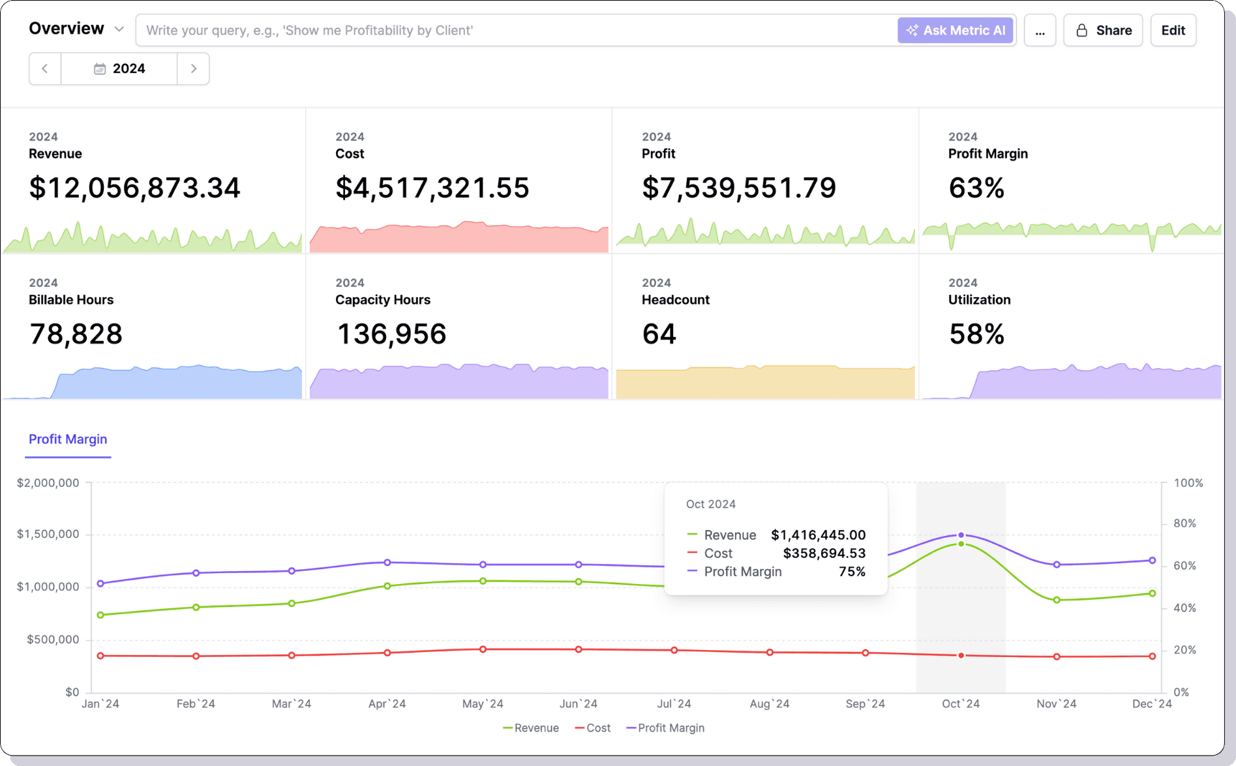Open the more options ellipsis button

click(x=1040, y=30)
